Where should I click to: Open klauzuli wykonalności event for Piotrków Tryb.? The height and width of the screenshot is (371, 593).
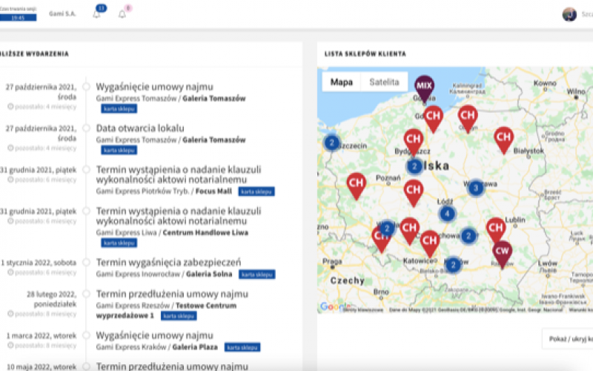[x=179, y=174]
